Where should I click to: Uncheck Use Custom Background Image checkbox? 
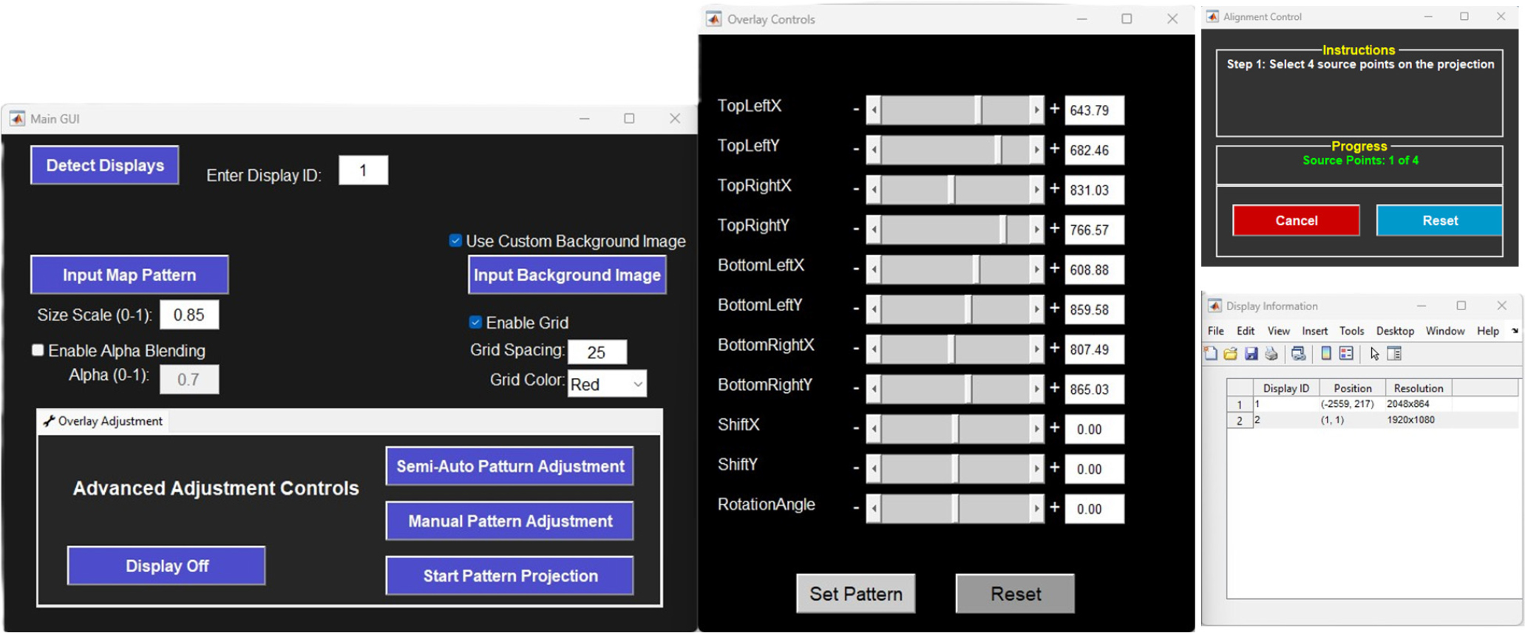(456, 241)
